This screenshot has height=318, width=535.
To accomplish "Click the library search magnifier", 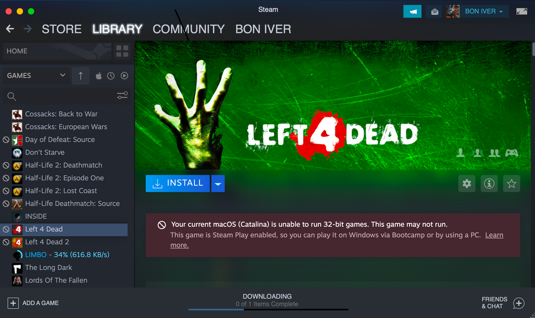I will (x=11, y=97).
